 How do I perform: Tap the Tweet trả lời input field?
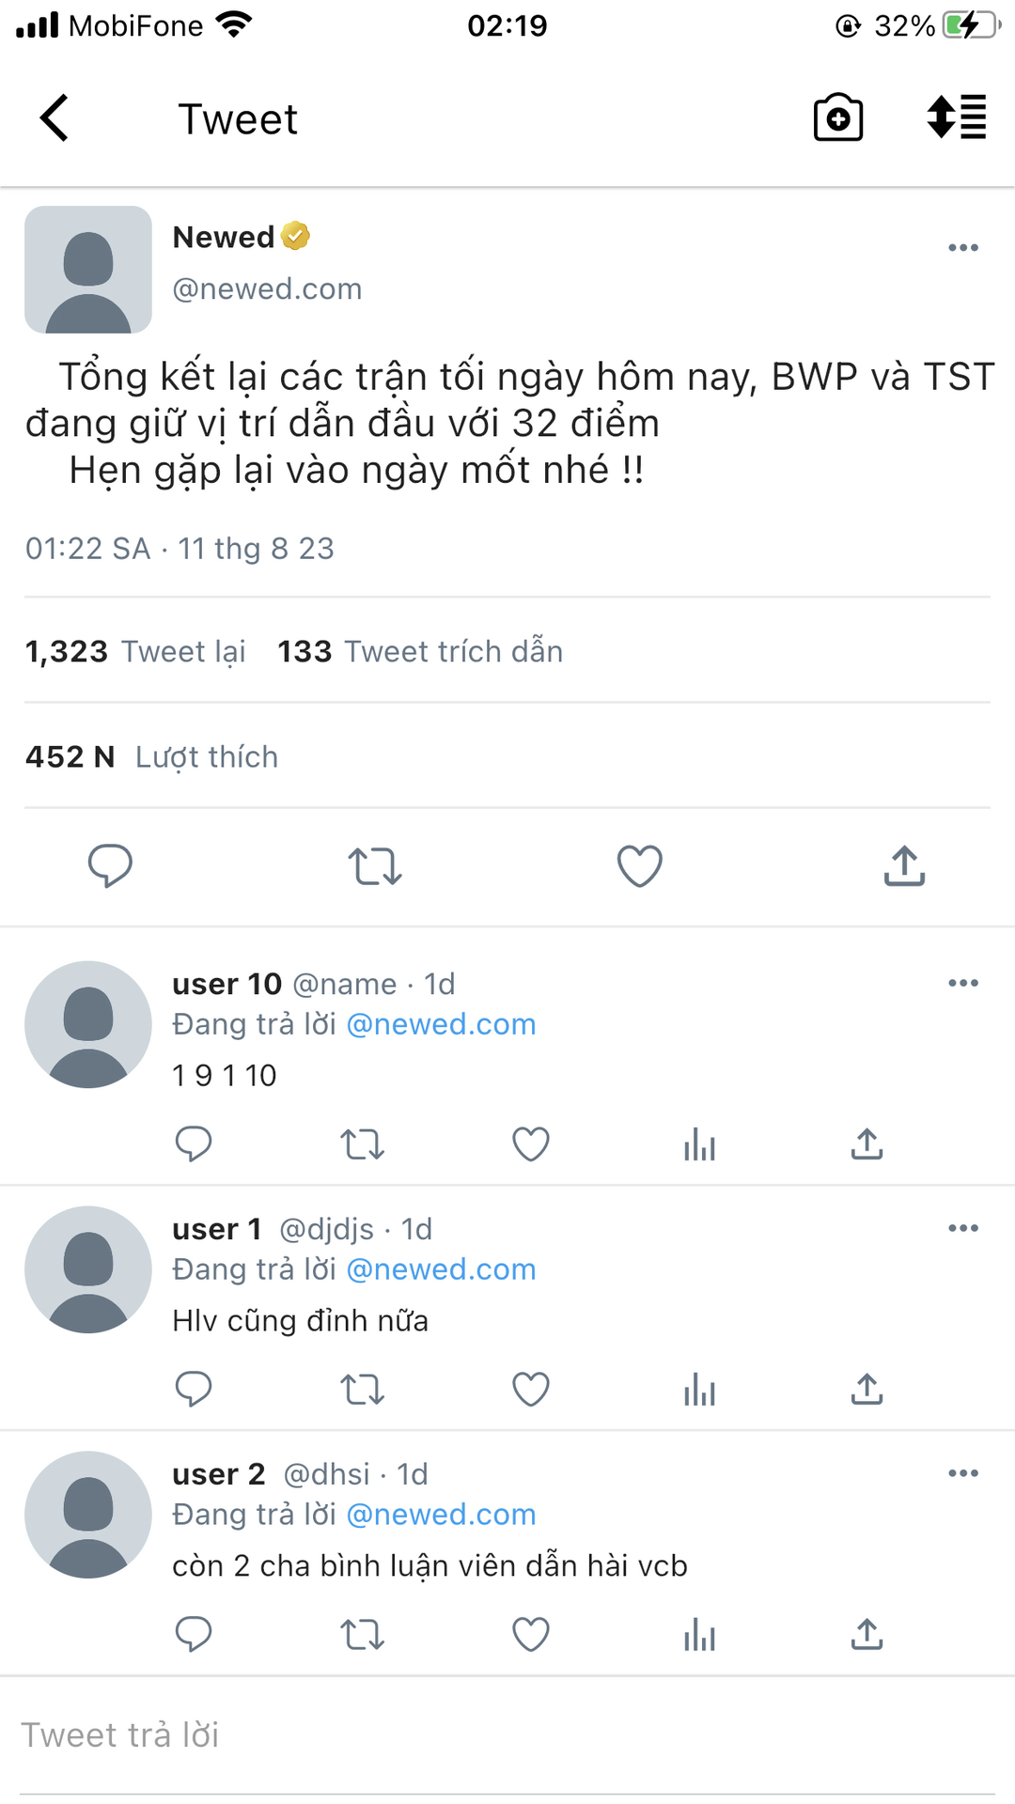tap(507, 1735)
